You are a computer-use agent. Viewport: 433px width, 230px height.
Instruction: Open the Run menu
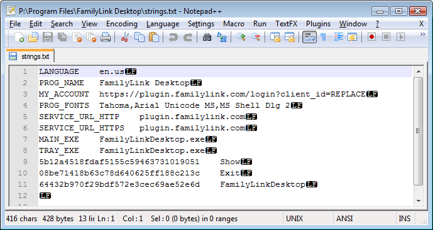[260, 24]
